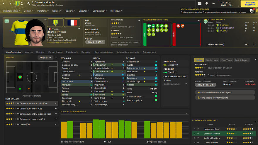The image size is (258, 145).
Task: Toggle the Global view button
Action: [x=198, y=60]
